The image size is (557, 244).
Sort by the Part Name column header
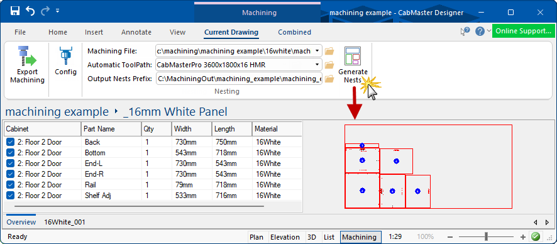click(x=111, y=129)
